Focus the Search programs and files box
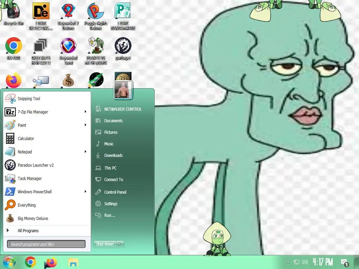359x269 pixels. (x=46, y=244)
